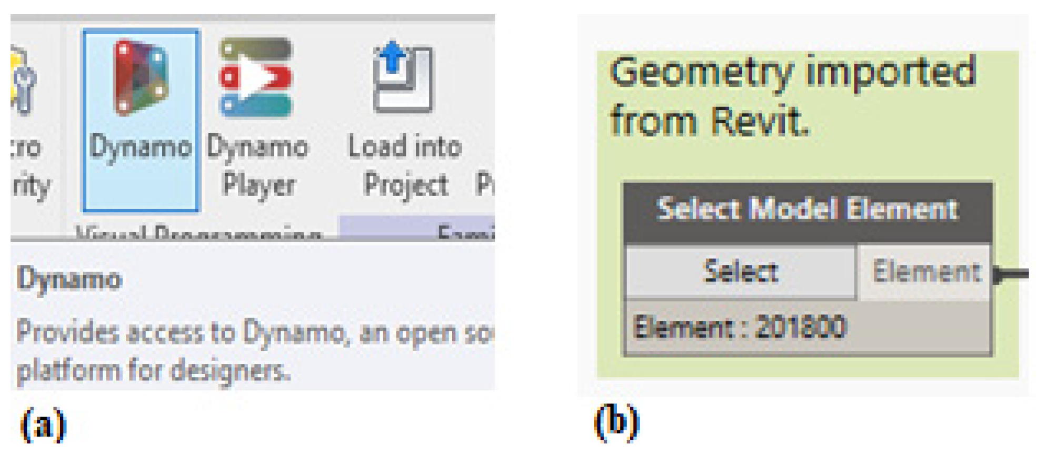Click the panel title right of Visual Programming
Screen dimensions: 1046x454
pyautogui.click(x=466, y=232)
